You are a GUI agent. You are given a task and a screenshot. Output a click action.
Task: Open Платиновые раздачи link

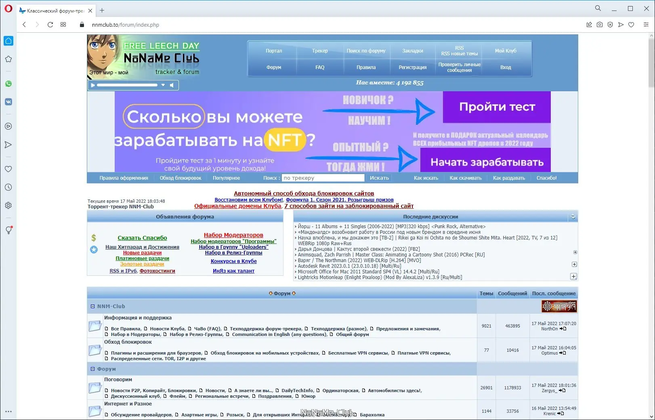pos(142,258)
